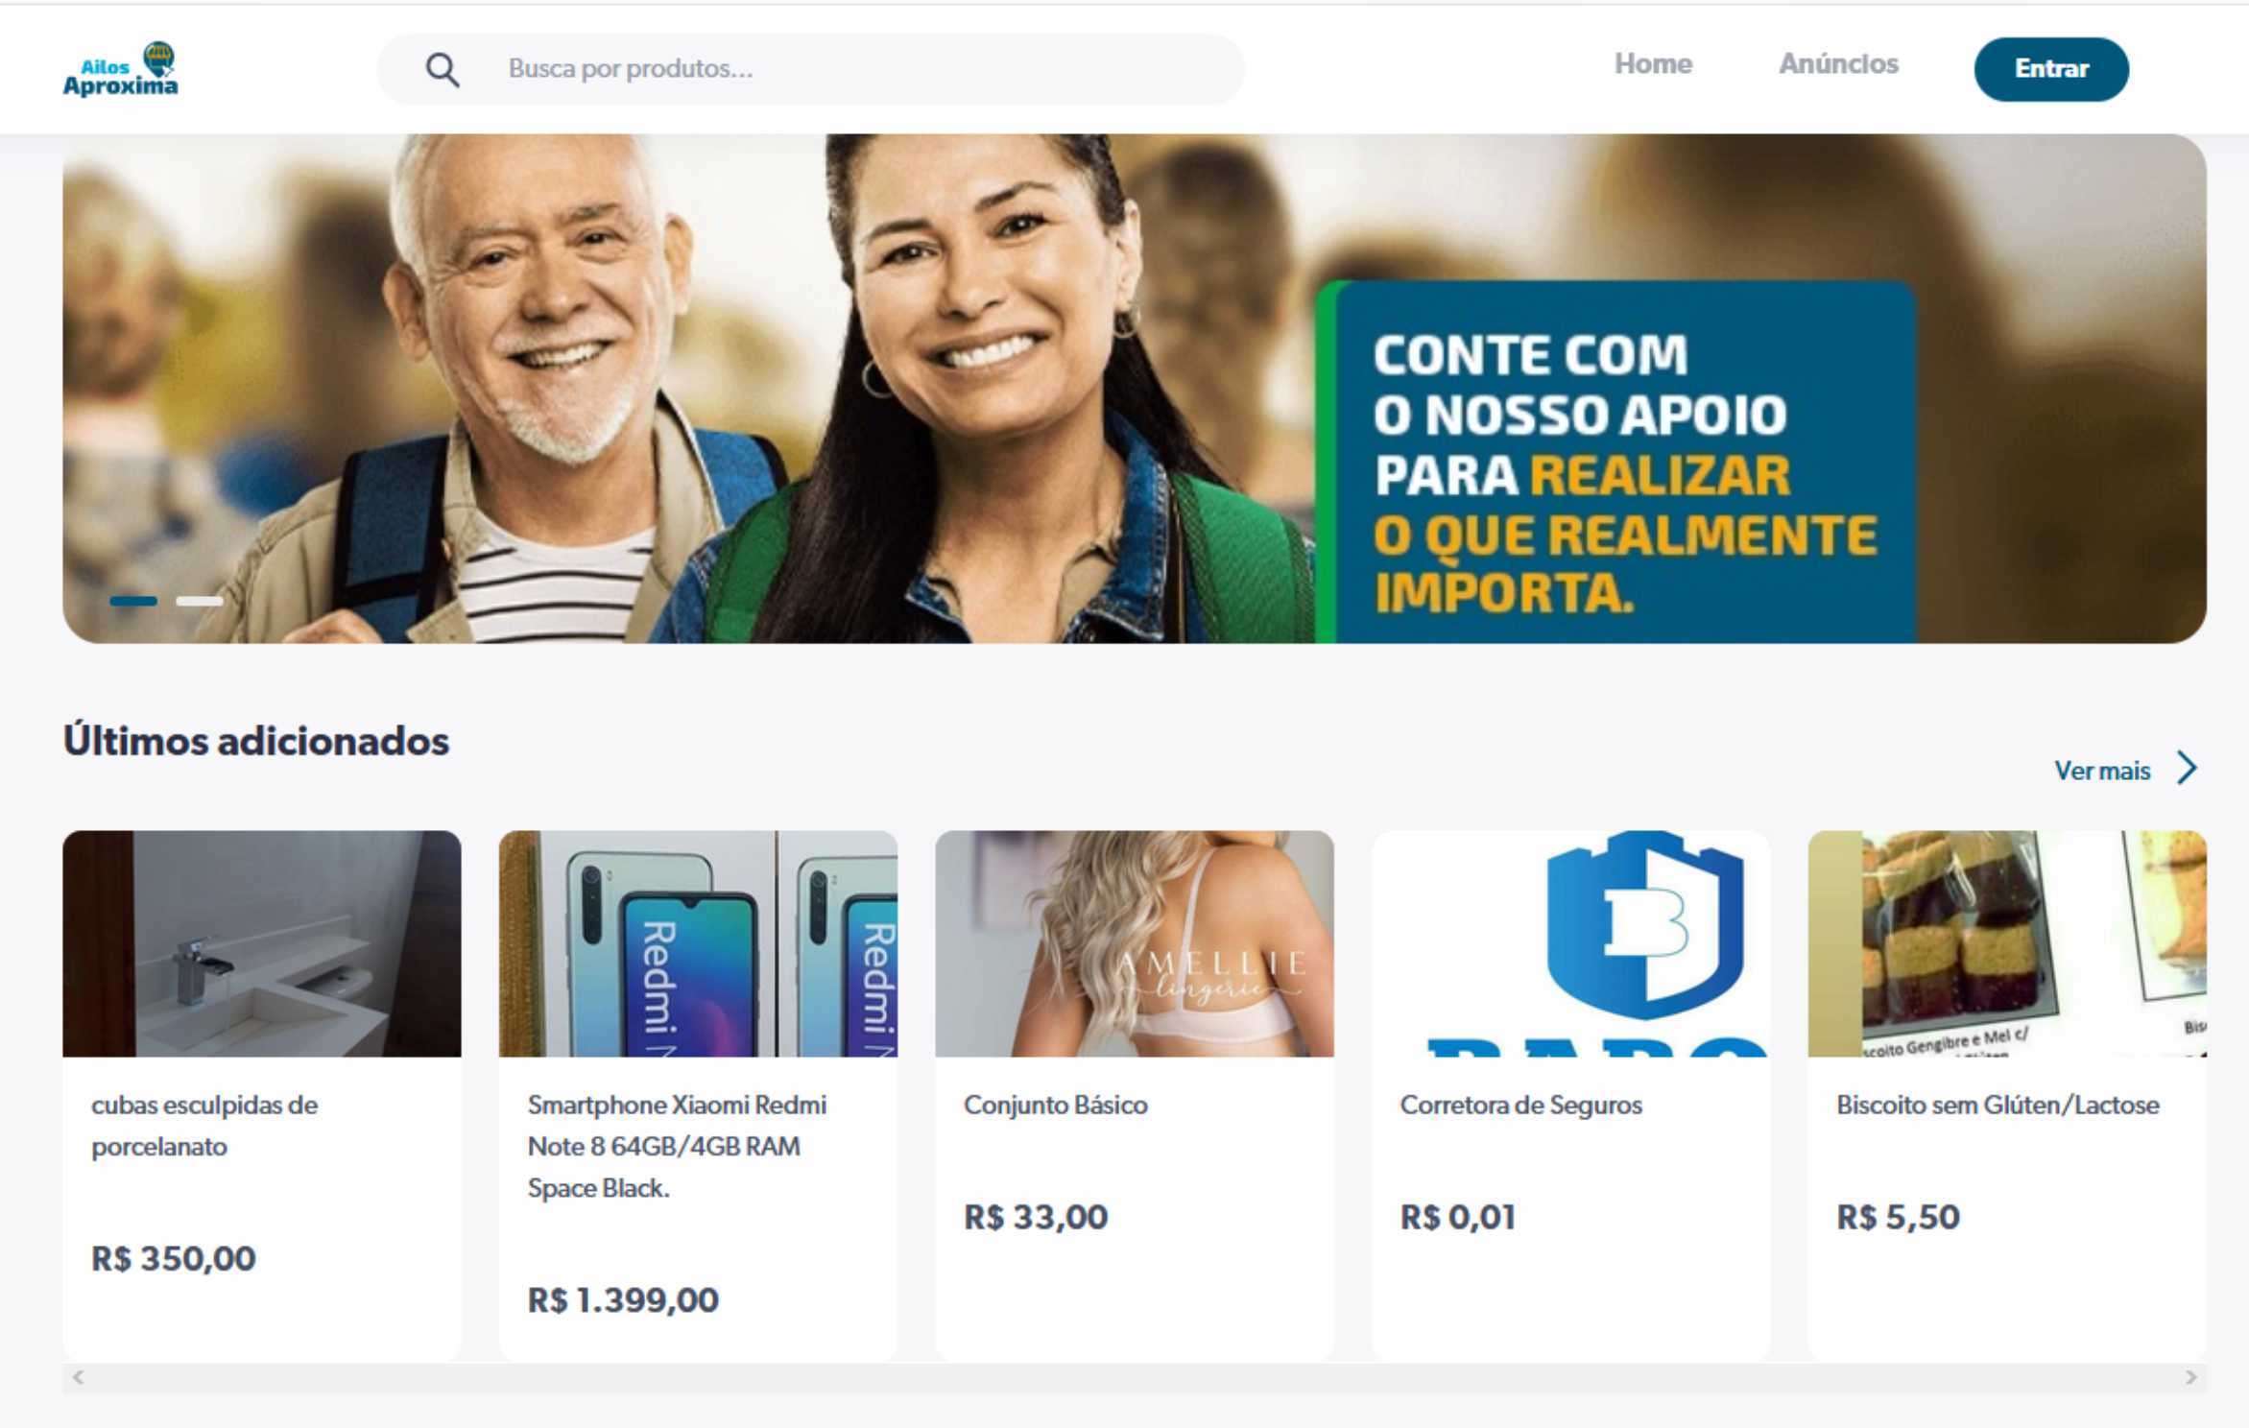
Task: Click the magnifying glass search icon
Action: pos(443,70)
